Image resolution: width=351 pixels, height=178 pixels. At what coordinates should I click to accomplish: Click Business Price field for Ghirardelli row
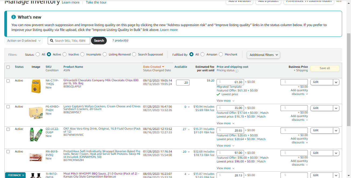294,82
